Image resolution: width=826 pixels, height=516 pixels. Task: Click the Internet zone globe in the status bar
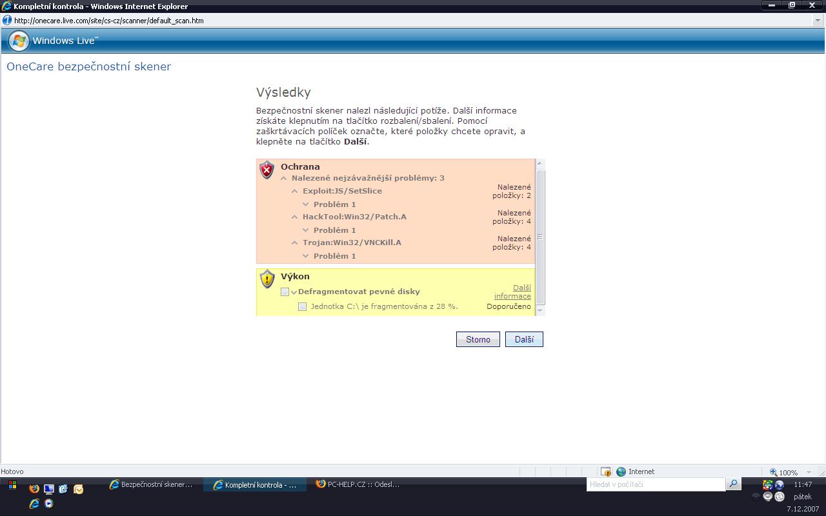(621, 471)
